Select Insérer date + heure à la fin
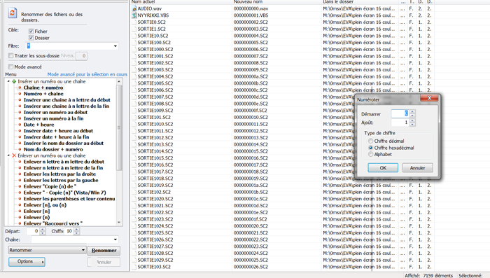The height and width of the screenshot is (278, 490). (56, 137)
